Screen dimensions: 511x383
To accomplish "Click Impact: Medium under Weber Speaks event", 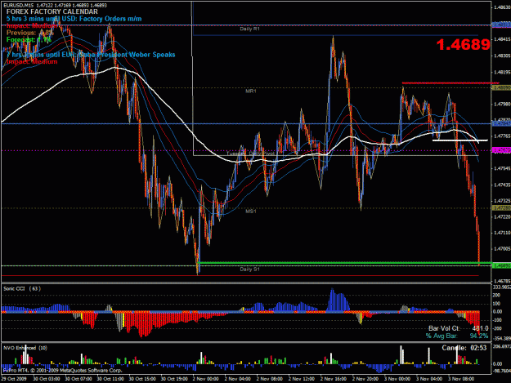I will (32, 61).
